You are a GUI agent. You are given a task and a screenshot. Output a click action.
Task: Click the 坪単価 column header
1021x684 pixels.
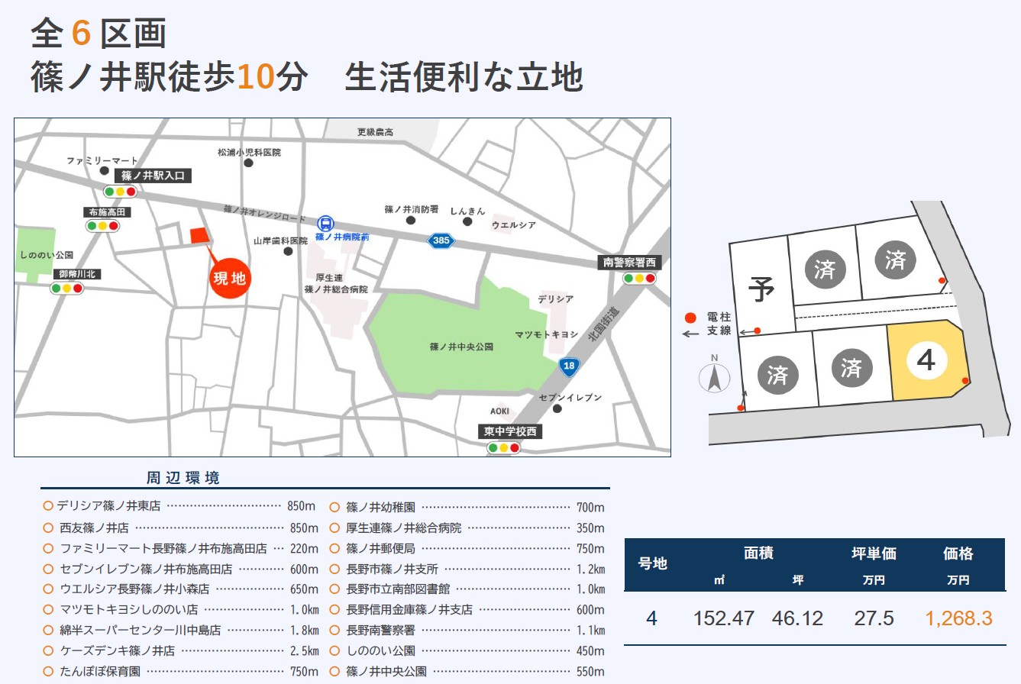click(x=874, y=554)
